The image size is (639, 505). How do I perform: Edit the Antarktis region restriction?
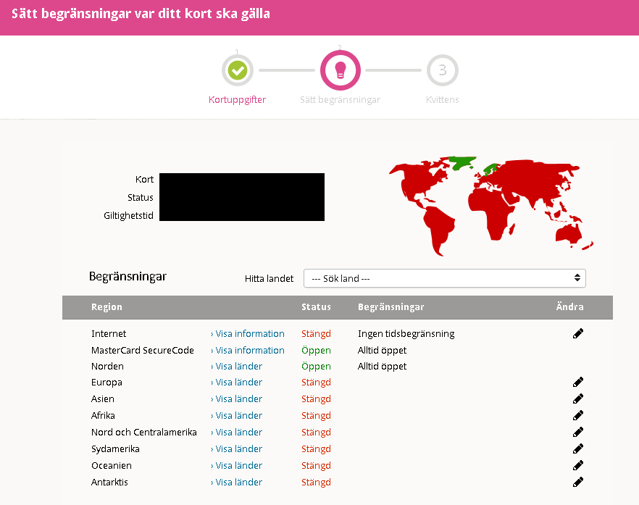click(577, 482)
